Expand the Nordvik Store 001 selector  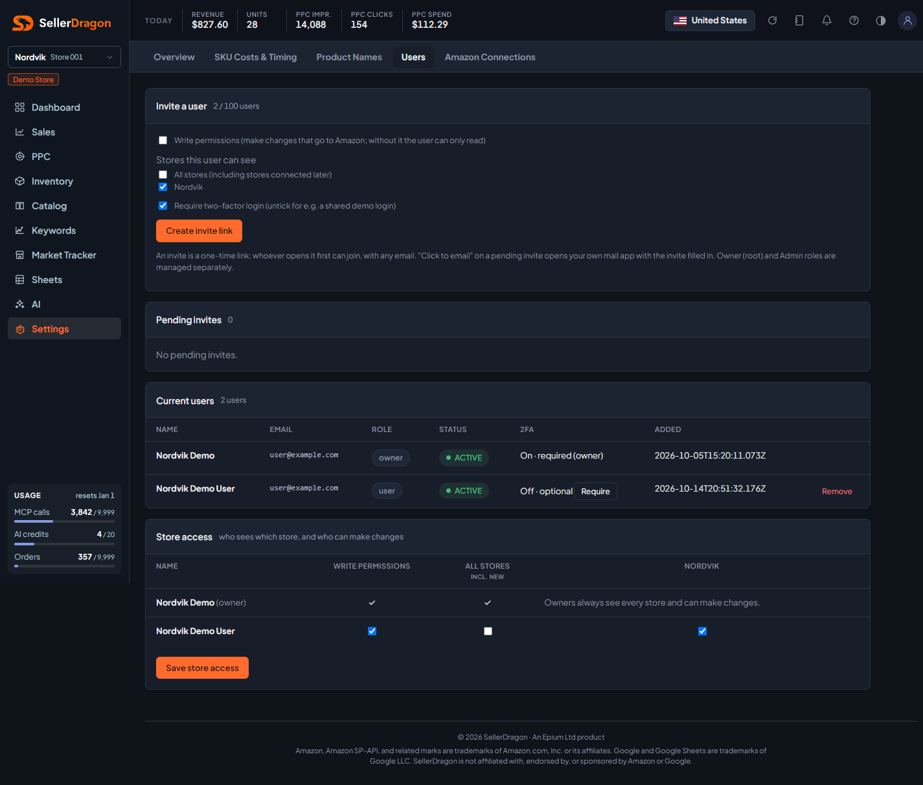[x=64, y=57]
